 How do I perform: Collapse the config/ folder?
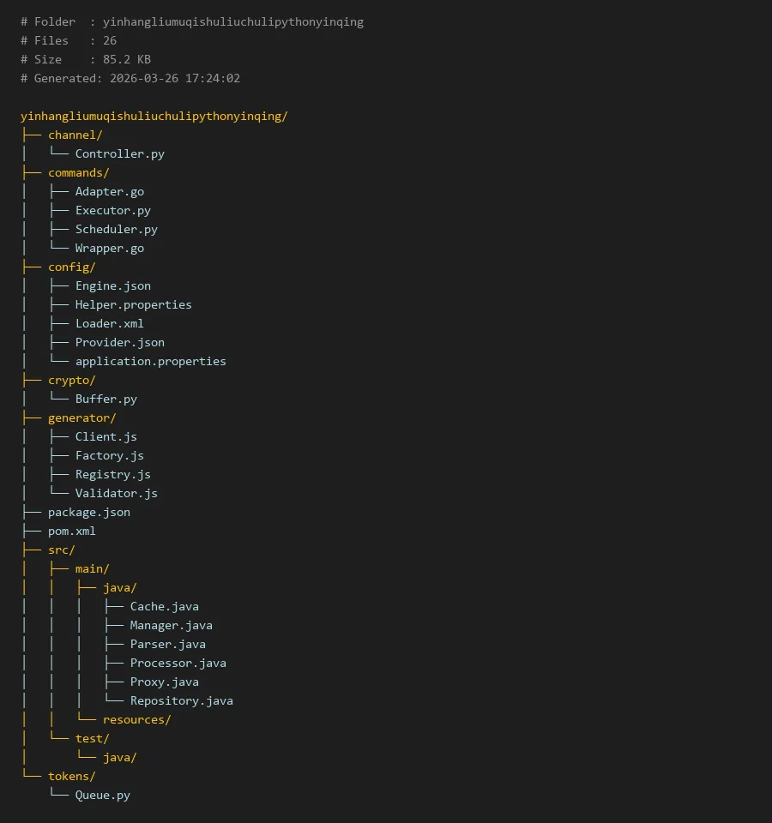[71, 267]
